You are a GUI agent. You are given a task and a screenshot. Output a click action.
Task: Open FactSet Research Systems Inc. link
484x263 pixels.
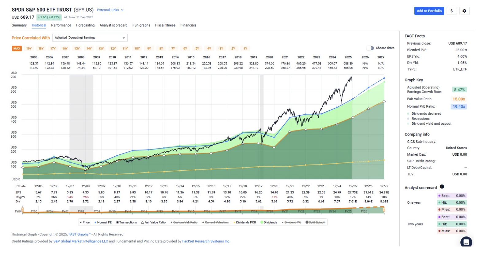pyautogui.click(x=206, y=241)
